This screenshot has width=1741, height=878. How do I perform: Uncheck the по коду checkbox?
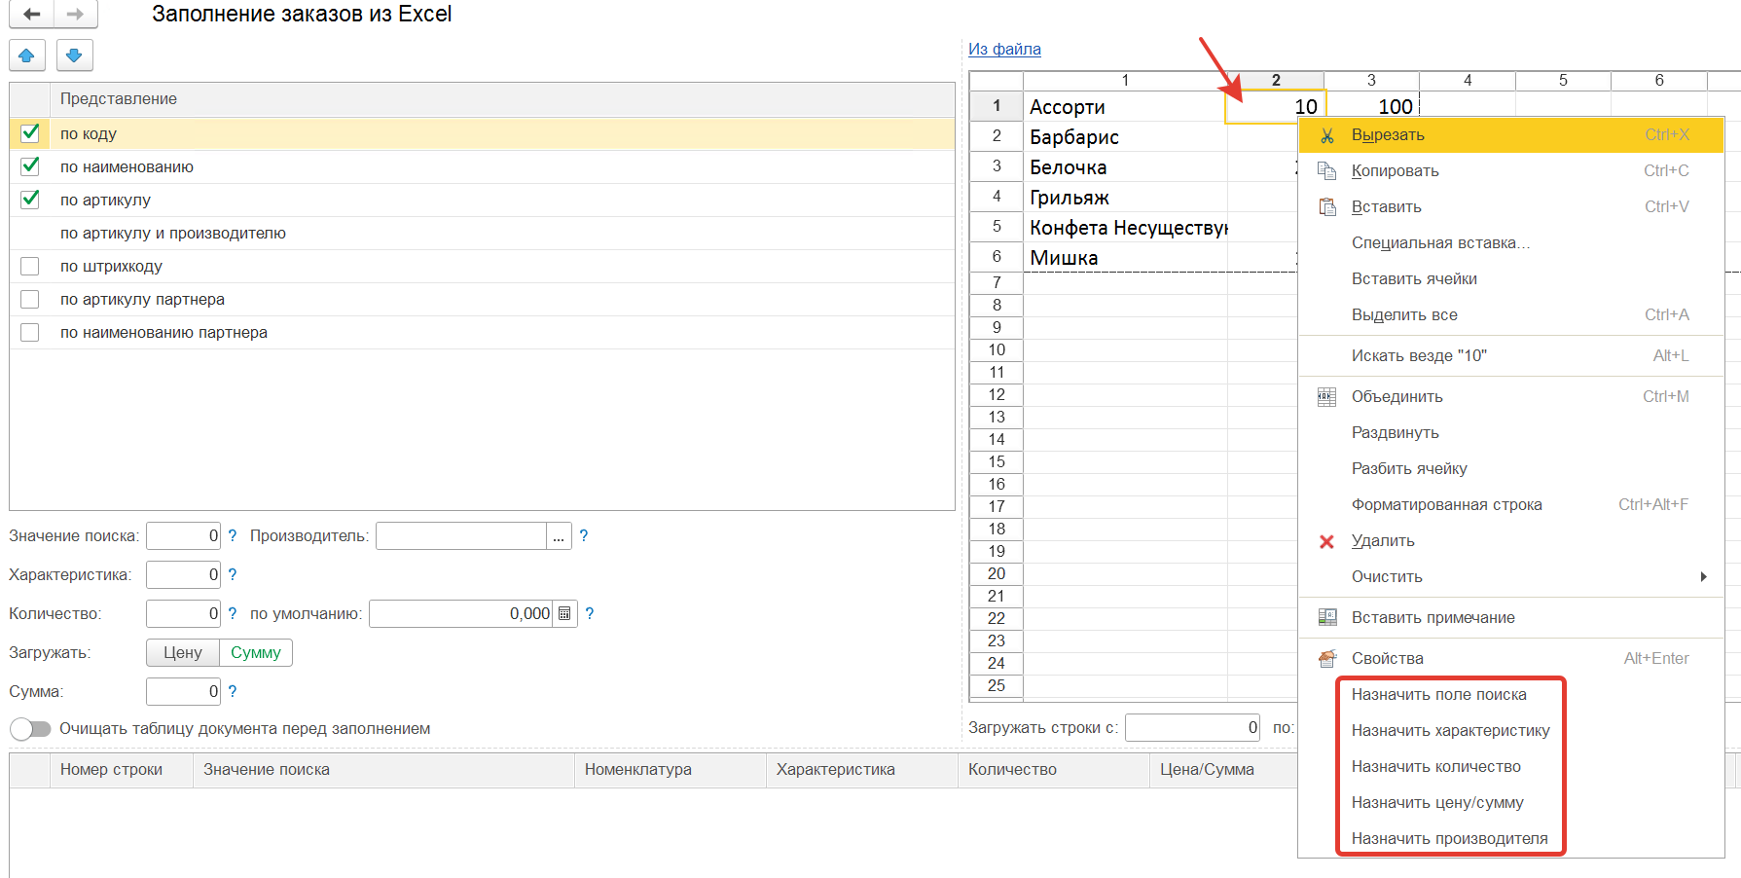30,133
